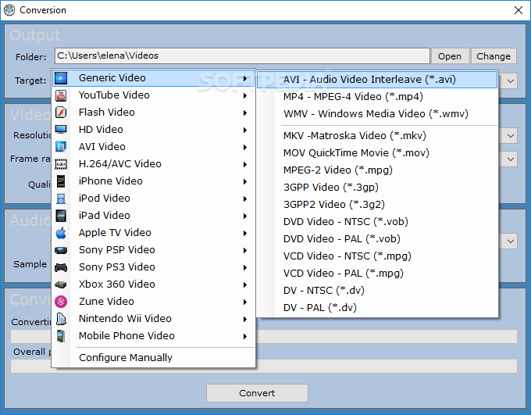Open the Resolution dropdown arrow
Image resolution: width=531 pixels, height=415 pixels.
[511, 136]
